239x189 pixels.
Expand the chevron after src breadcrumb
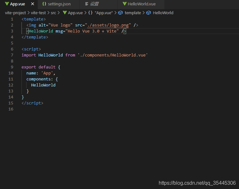point(58,13)
